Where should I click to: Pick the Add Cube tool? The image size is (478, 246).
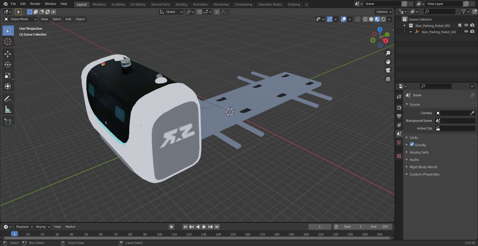[x=8, y=122]
